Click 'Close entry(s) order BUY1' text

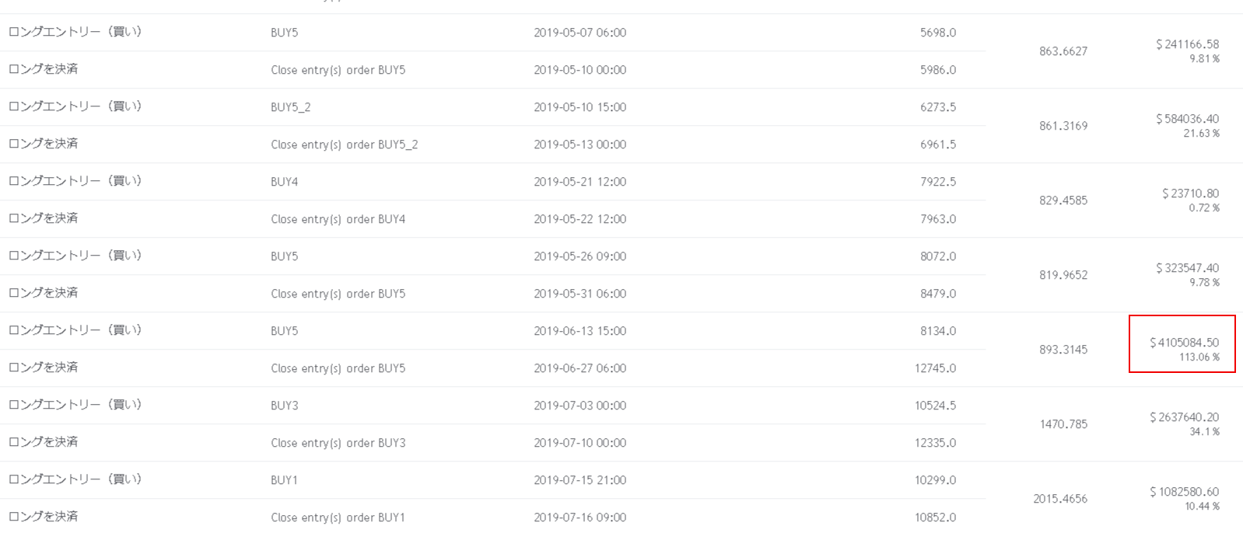[338, 517]
